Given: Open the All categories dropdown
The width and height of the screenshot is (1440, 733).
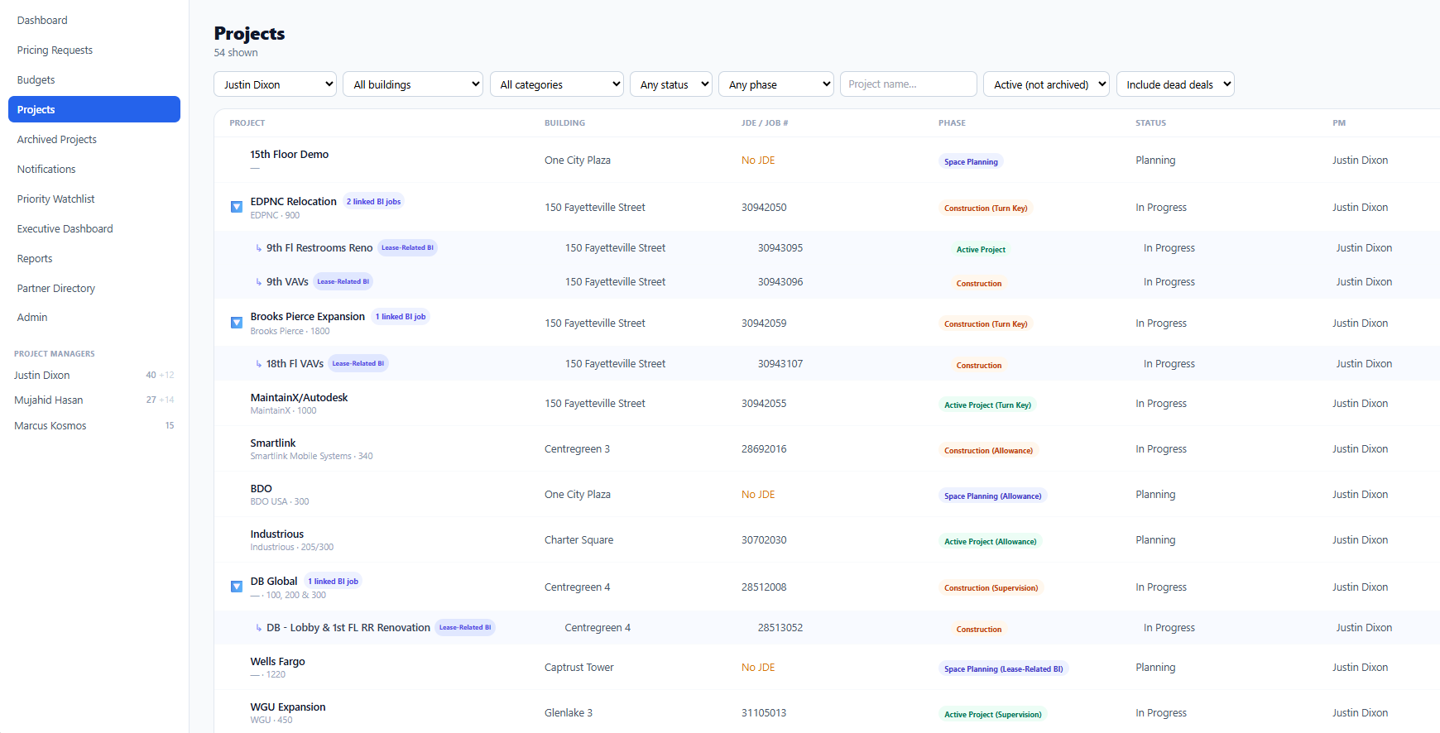Looking at the screenshot, I should [557, 84].
